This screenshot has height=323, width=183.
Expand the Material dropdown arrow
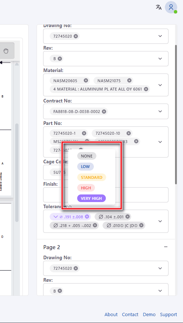pos(160,85)
